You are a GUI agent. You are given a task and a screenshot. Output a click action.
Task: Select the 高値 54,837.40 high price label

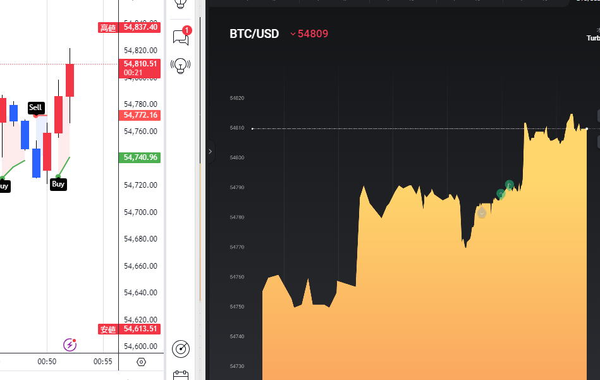[130, 27]
